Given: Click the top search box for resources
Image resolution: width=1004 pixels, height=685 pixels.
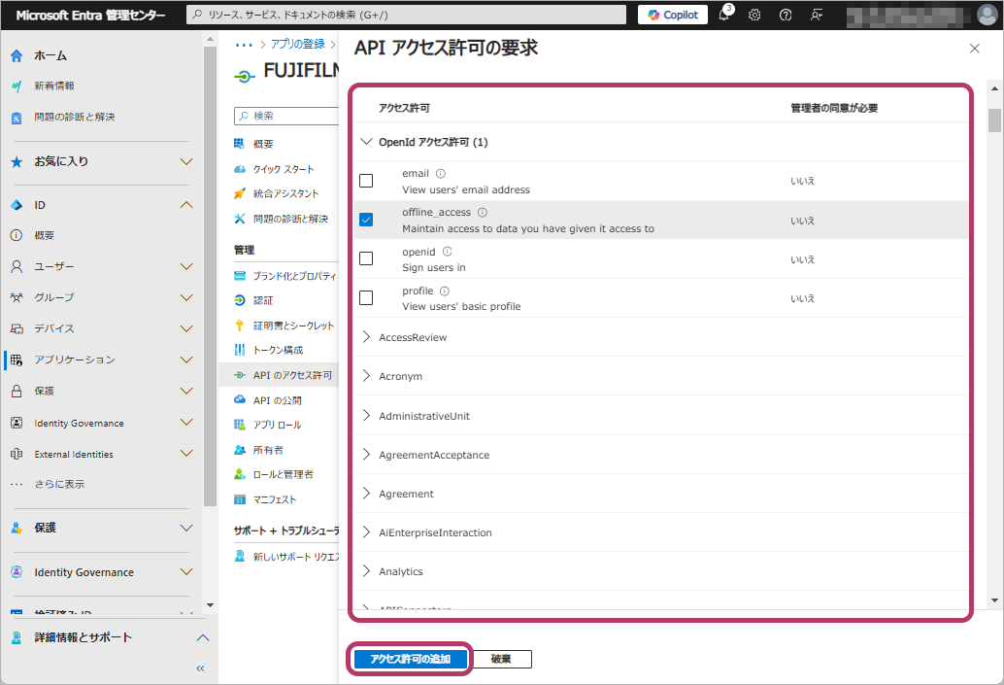Looking at the screenshot, I should click(406, 15).
